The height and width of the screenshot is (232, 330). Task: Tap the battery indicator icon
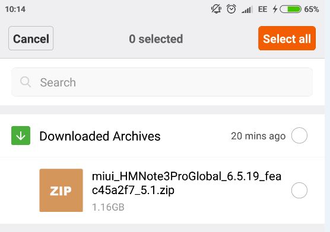click(290, 9)
